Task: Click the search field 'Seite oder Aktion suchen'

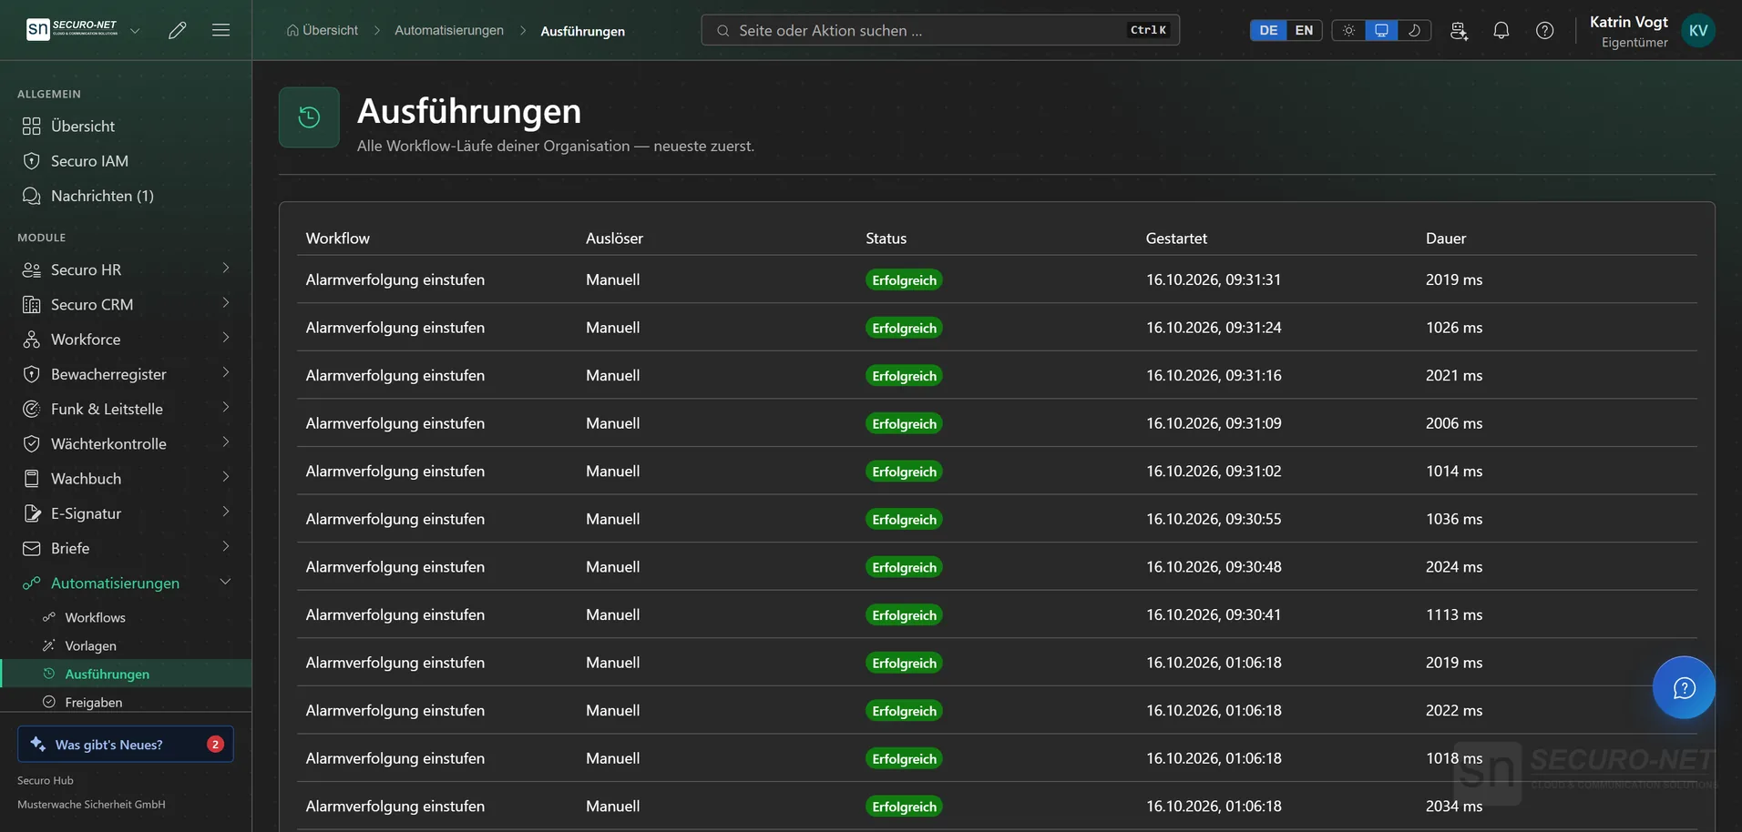Action: point(940,30)
